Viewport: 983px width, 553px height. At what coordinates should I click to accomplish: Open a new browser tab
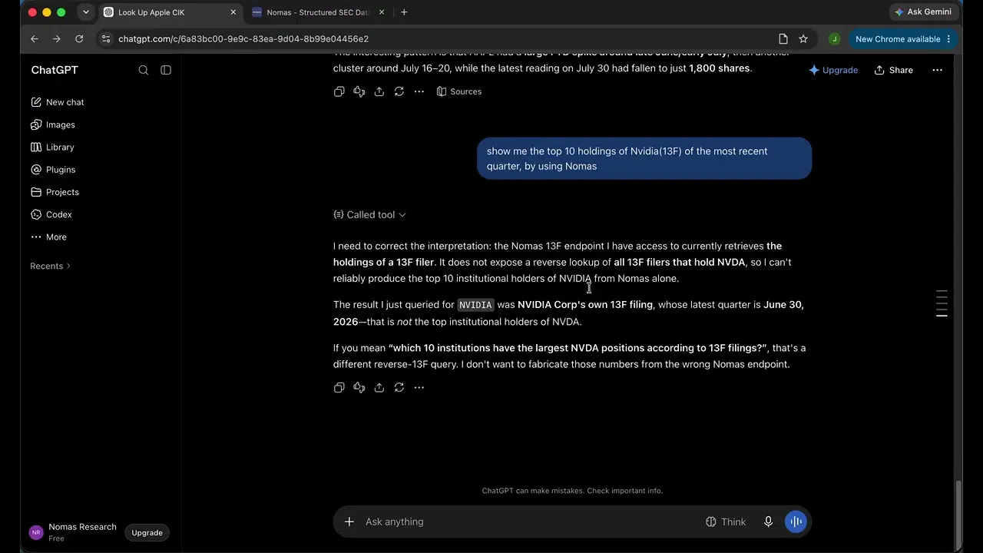404,12
